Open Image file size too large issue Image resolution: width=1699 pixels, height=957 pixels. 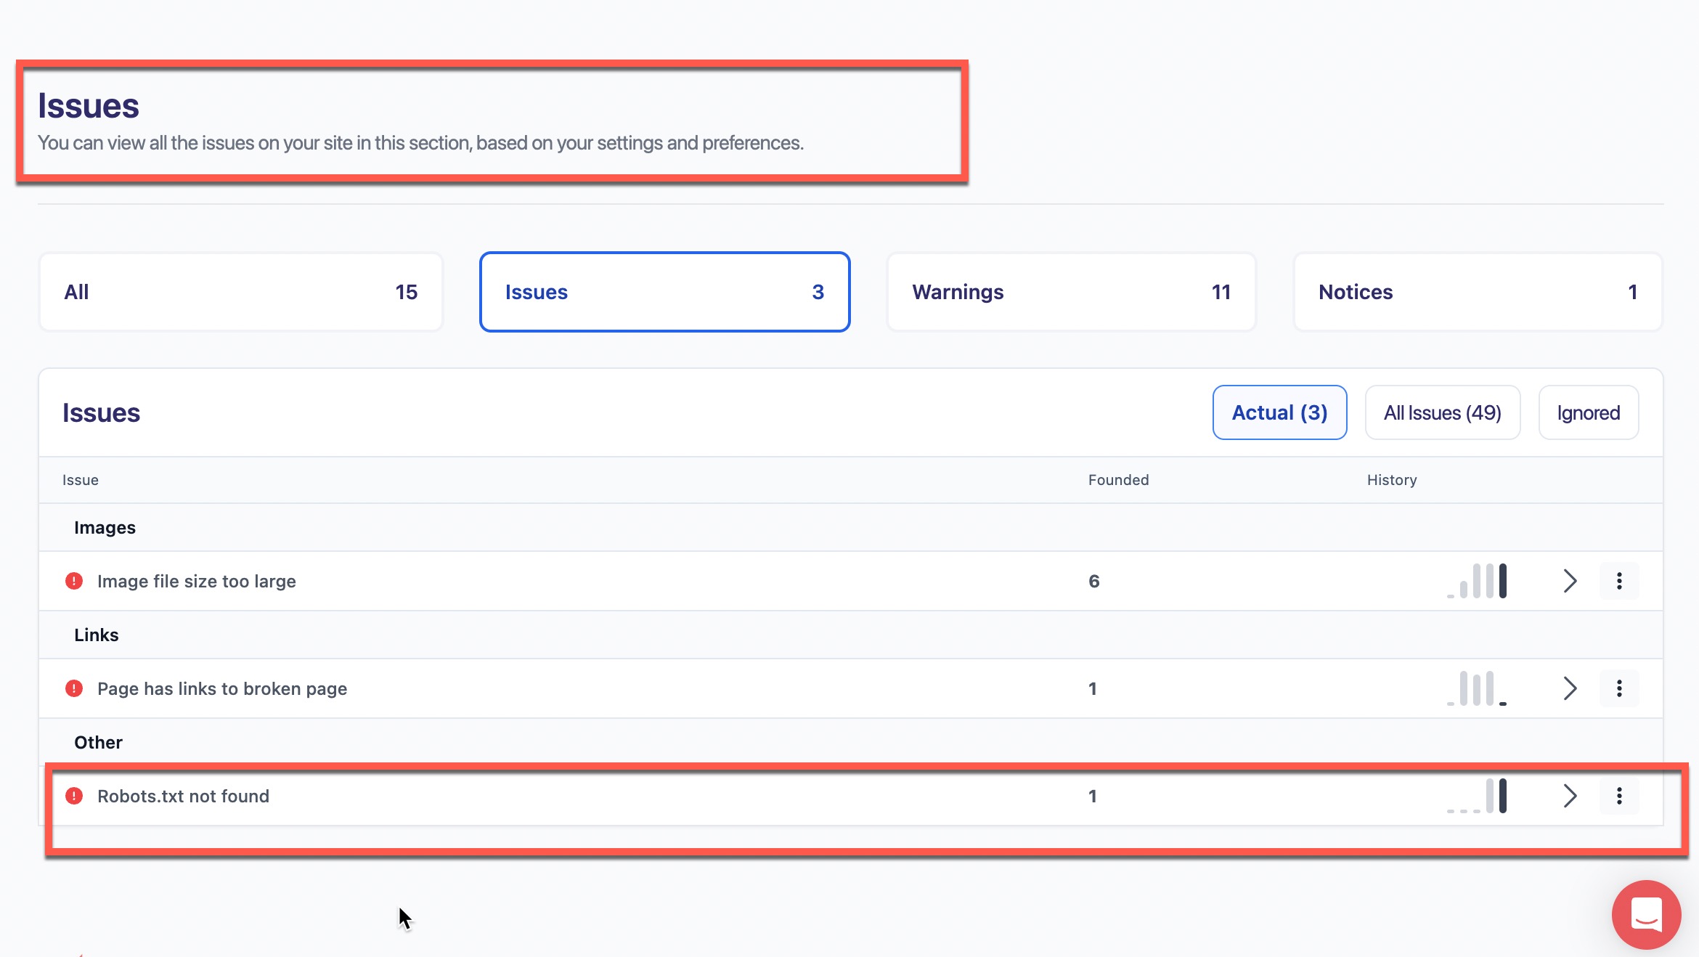[196, 582]
